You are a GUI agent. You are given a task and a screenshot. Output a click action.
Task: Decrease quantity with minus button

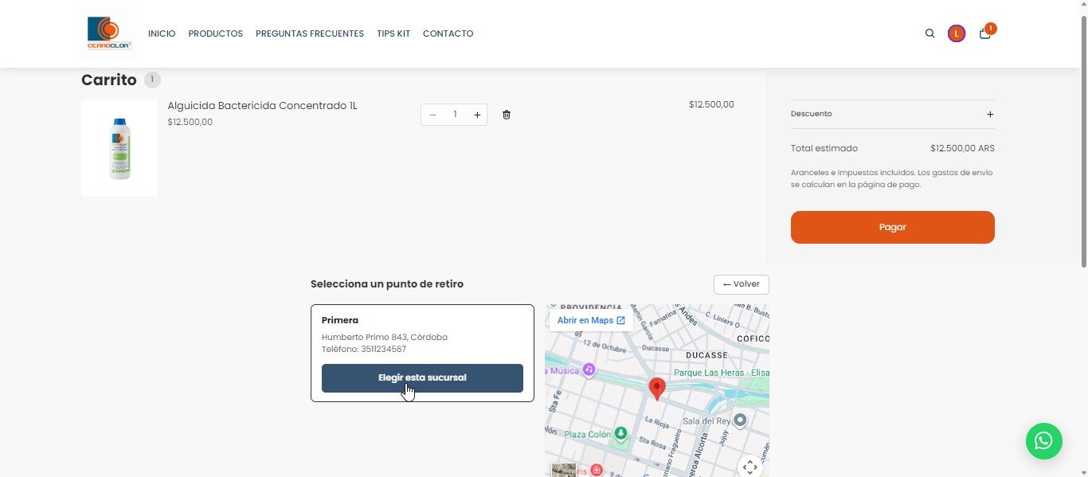pos(432,115)
